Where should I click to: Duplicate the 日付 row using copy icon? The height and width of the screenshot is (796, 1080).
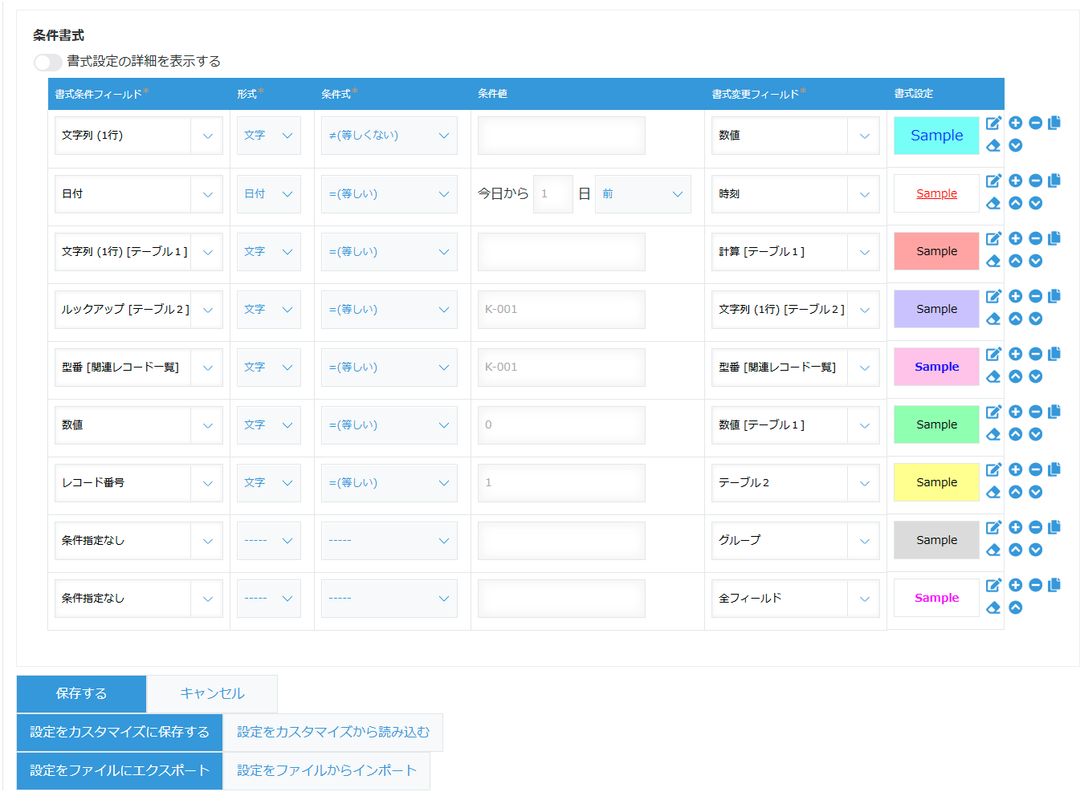1054,181
